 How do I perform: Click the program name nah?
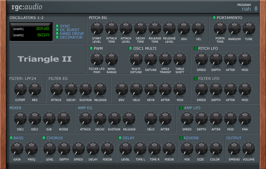tap(246, 9)
